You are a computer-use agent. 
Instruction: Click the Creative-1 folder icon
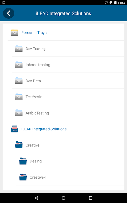click(x=23, y=177)
